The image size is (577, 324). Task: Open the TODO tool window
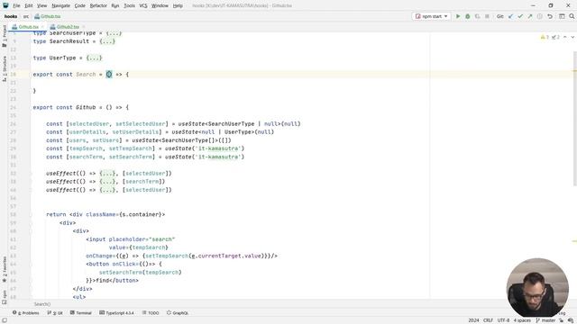[151, 313]
